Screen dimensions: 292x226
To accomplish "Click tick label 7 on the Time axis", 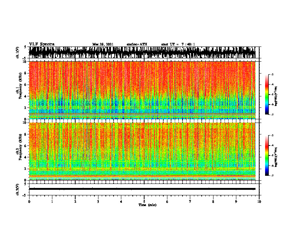I will [190, 202].
